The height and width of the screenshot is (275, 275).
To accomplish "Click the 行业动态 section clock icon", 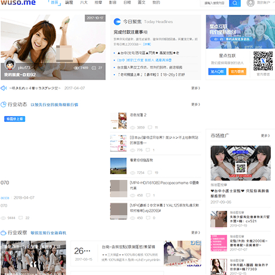I will [4, 105].
